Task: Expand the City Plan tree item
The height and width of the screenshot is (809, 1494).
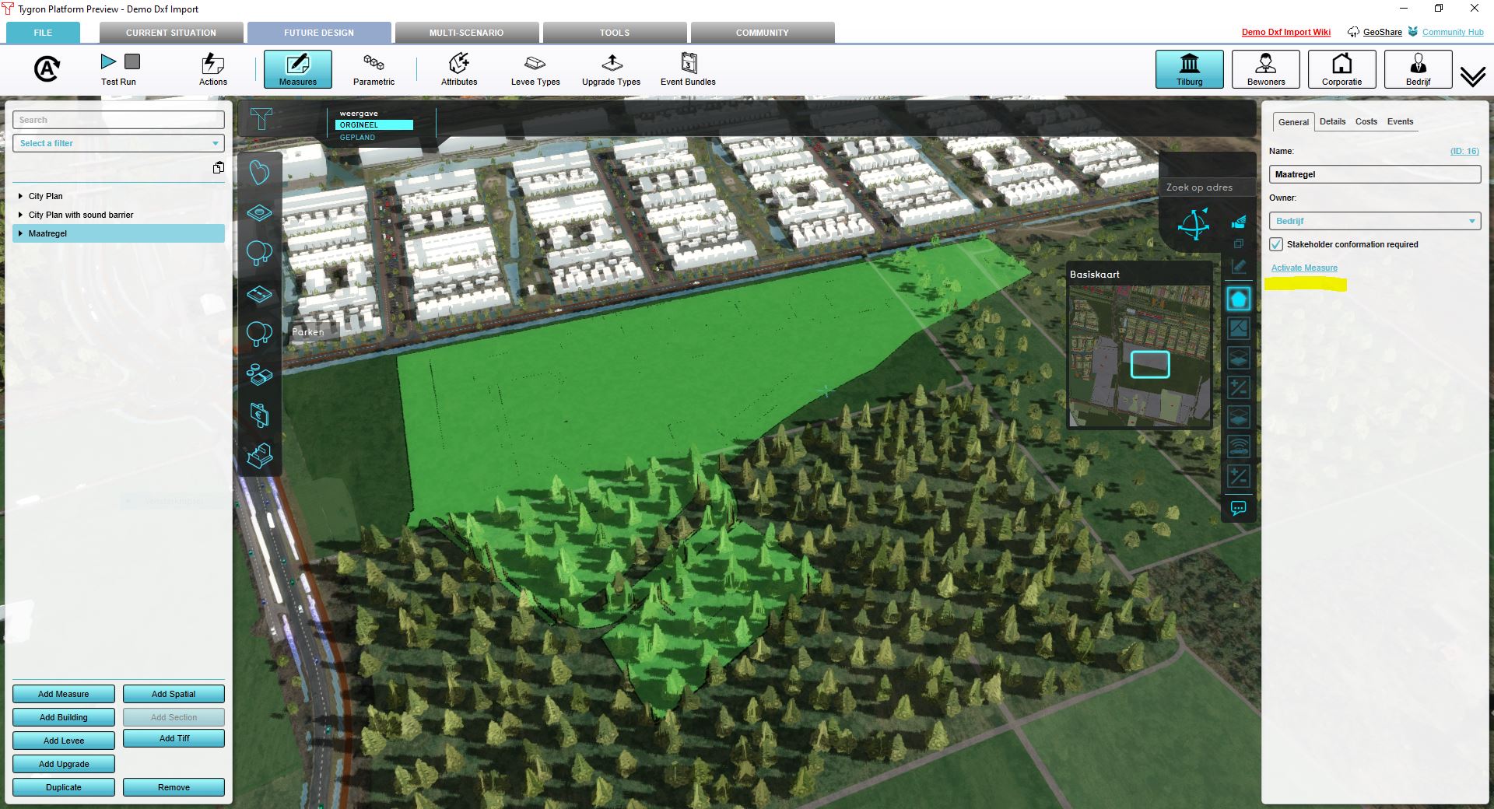Action: click(x=20, y=196)
